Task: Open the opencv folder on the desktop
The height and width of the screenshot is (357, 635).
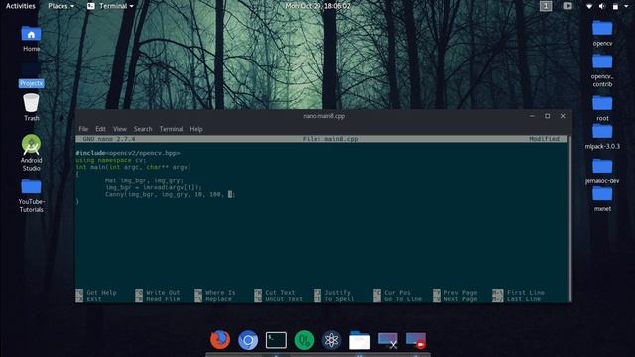Action: click(602, 33)
